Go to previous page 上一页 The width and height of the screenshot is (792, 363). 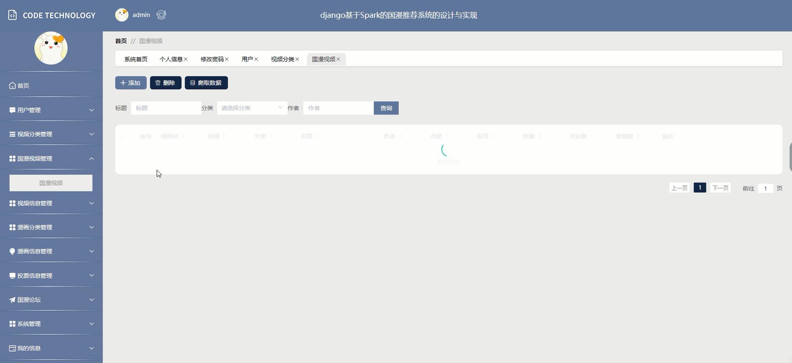click(x=679, y=188)
